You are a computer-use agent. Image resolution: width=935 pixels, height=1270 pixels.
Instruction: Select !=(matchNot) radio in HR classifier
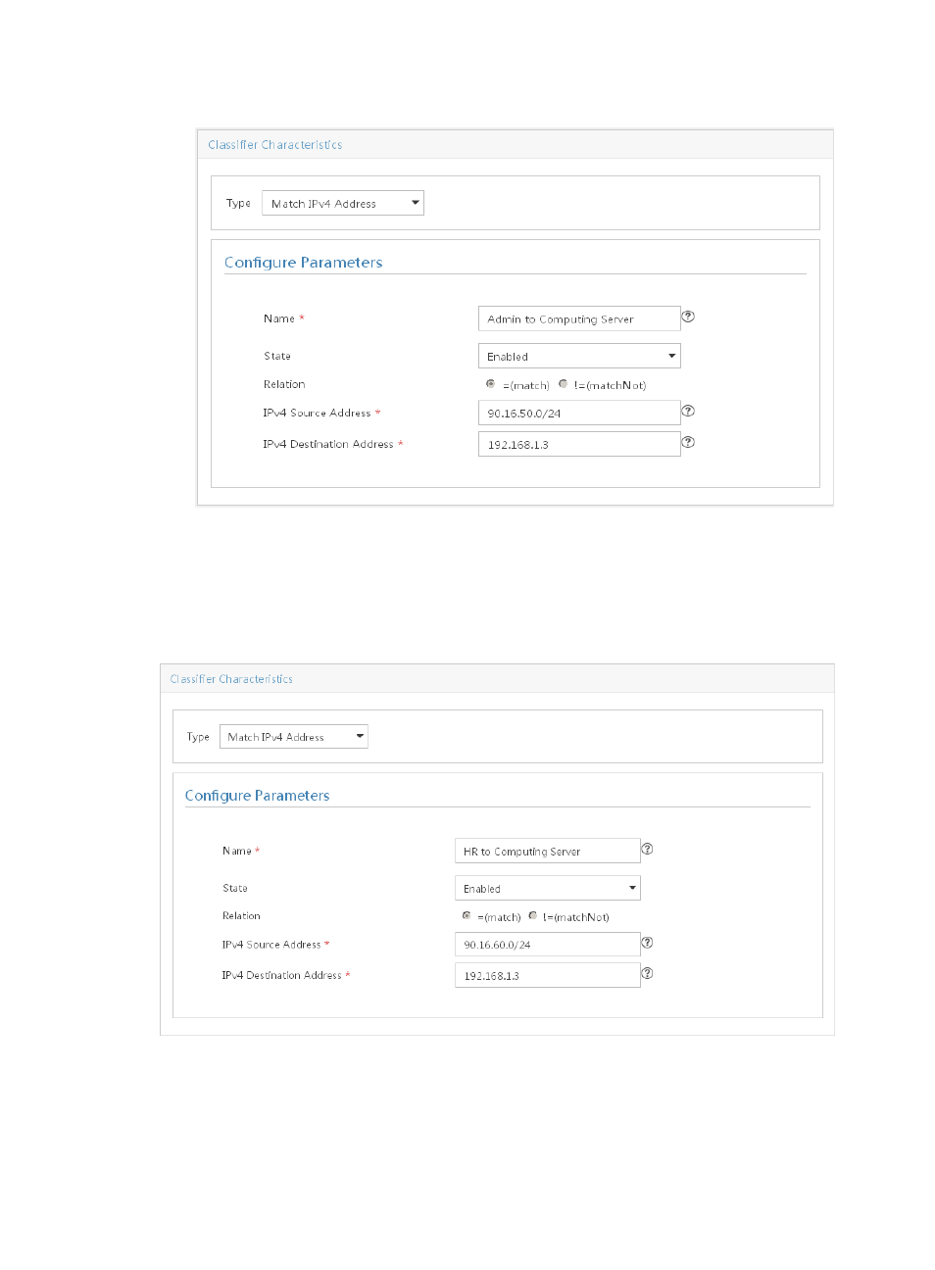click(x=532, y=915)
